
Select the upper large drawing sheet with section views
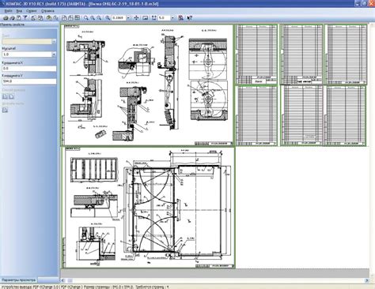pos(147,85)
